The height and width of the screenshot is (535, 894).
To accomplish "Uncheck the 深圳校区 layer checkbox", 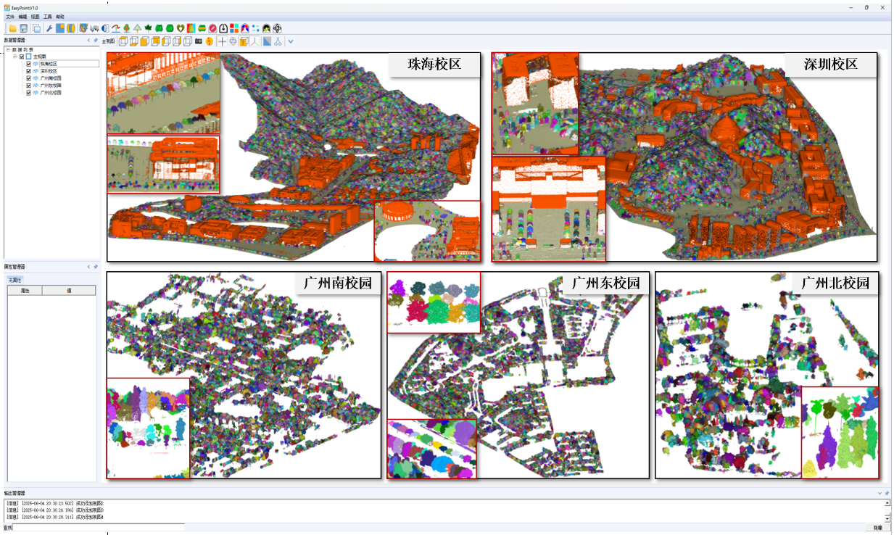I will tap(29, 71).
